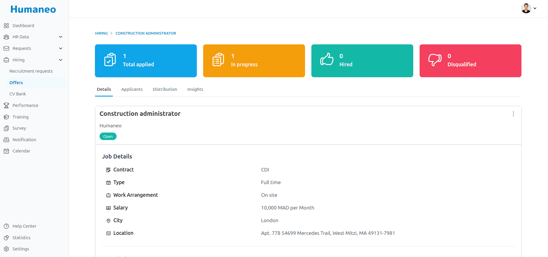Click the Type calendar icon
Screen dimensions: 548x257
pos(109,183)
